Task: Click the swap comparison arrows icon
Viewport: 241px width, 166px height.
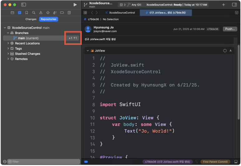Action: [196, 162]
